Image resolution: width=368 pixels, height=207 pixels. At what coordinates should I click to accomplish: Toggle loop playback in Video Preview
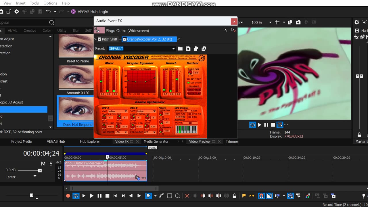[252, 125]
